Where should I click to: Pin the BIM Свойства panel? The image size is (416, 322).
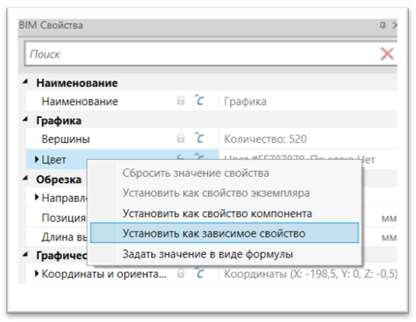click(383, 26)
